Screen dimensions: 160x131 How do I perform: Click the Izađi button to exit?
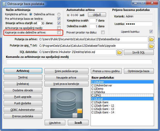[x=78, y=122]
